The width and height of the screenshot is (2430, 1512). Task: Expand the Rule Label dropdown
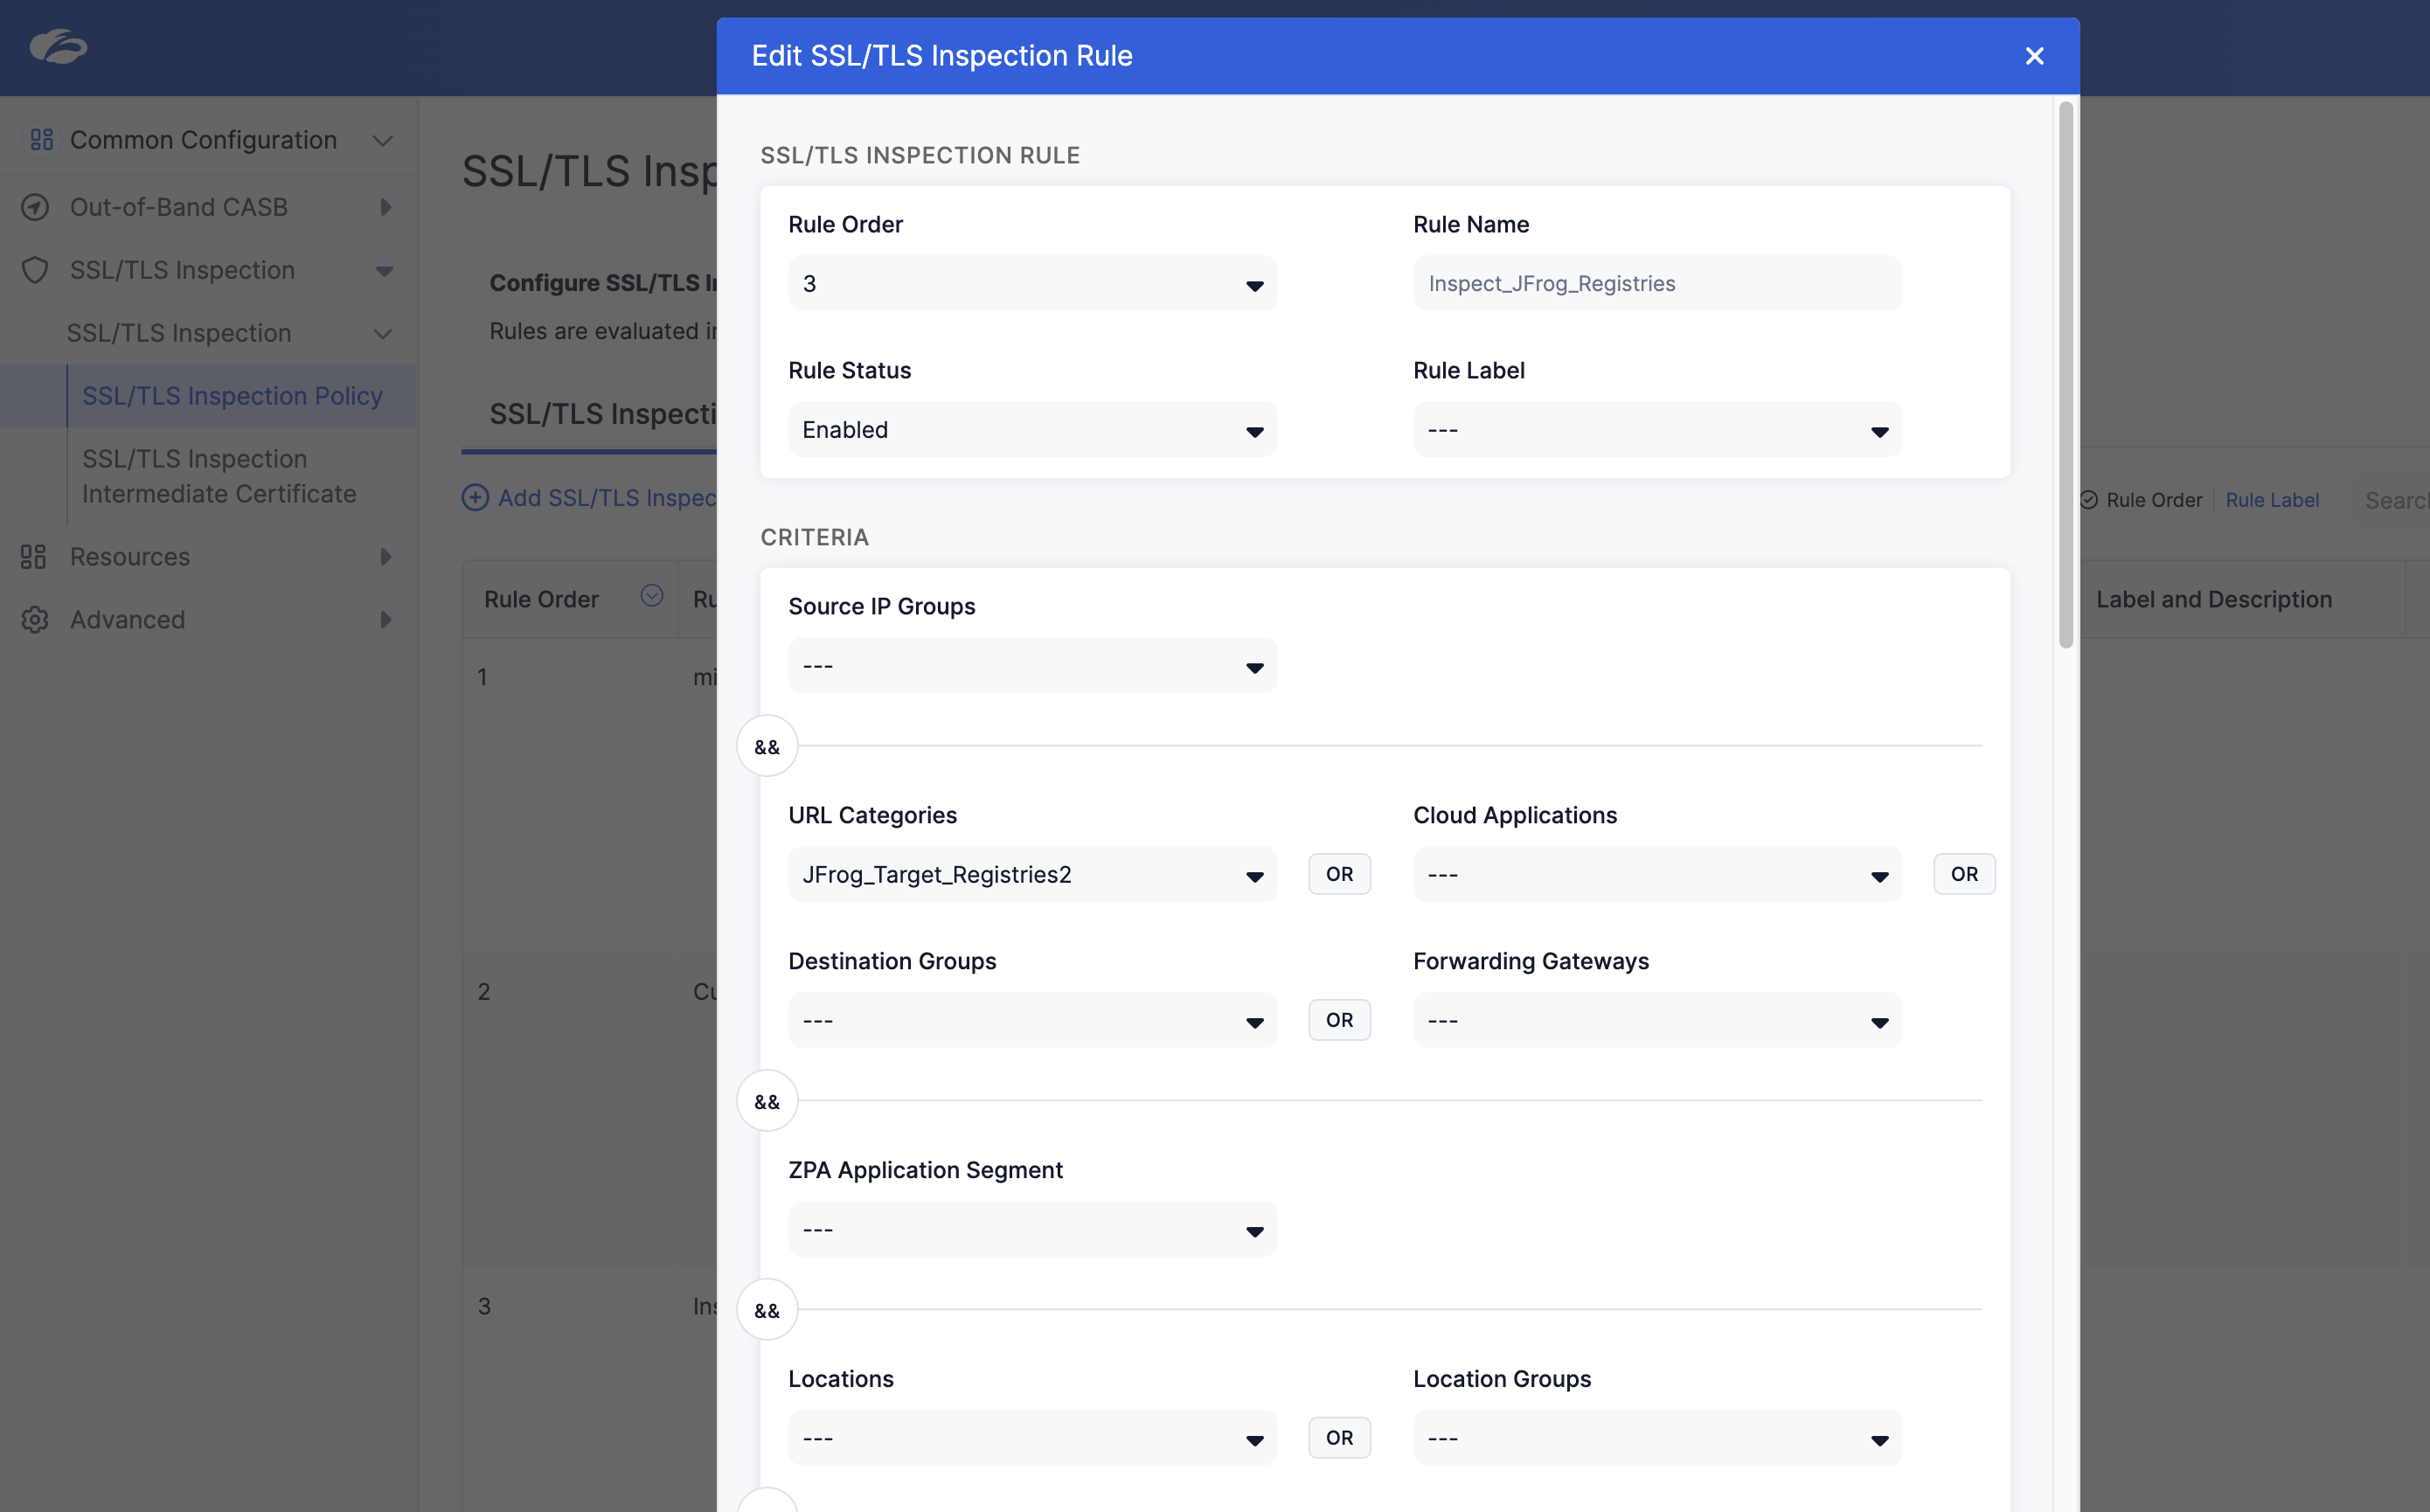(1657, 430)
